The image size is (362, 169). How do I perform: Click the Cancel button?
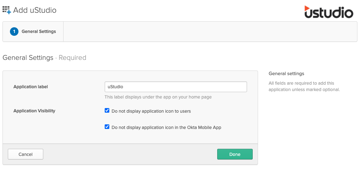[x=26, y=154]
